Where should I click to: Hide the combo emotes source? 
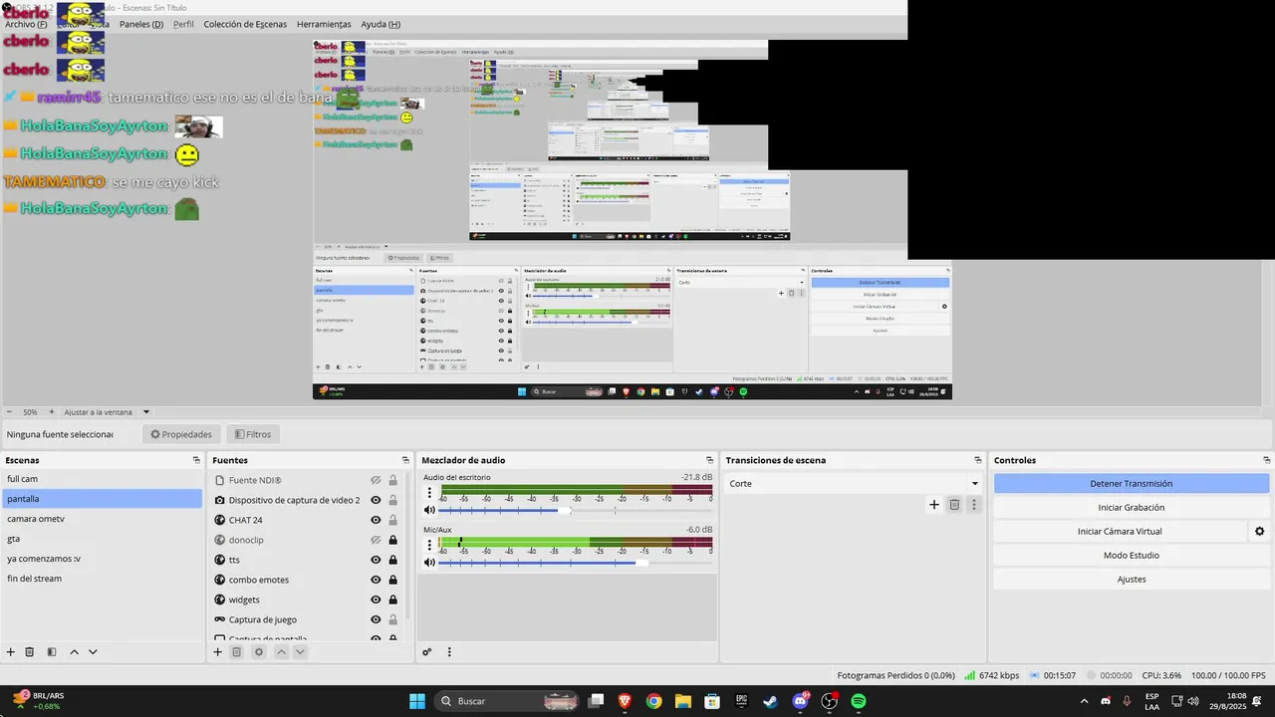pyautogui.click(x=377, y=580)
